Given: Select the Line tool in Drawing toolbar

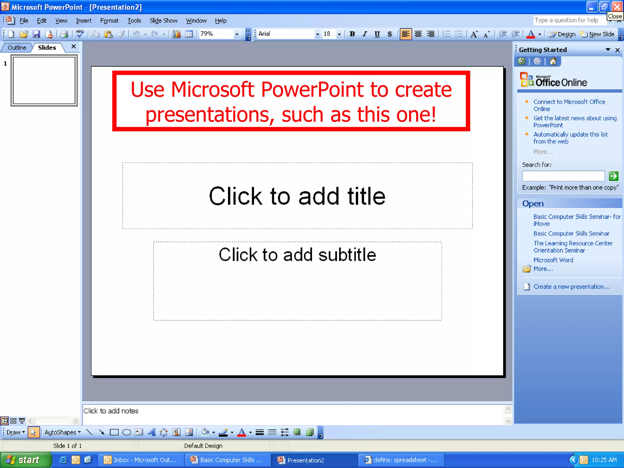Looking at the screenshot, I should [89, 432].
